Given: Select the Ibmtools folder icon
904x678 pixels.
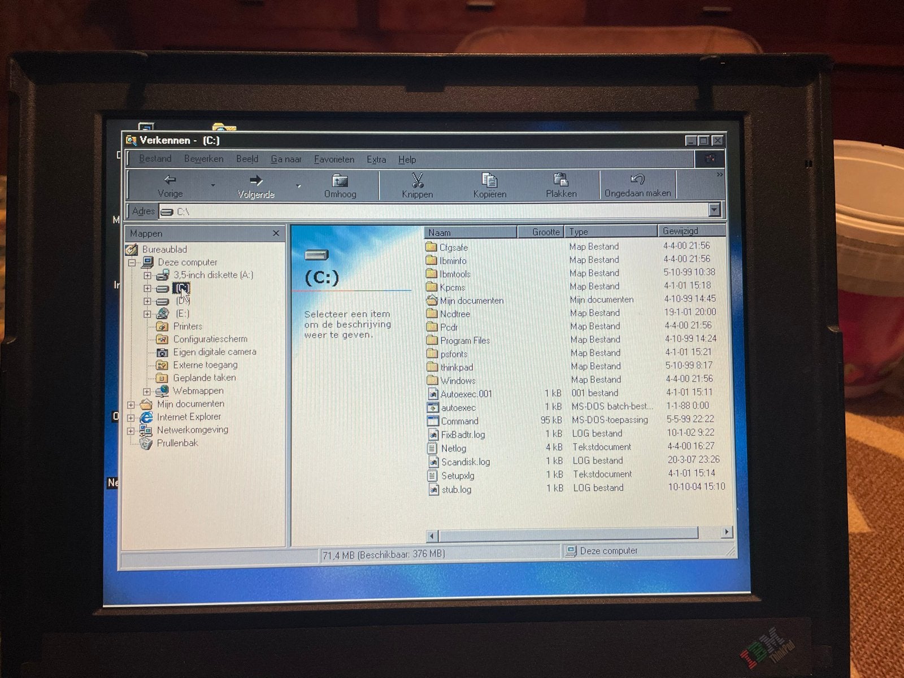Looking at the screenshot, I should (x=431, y=273).
